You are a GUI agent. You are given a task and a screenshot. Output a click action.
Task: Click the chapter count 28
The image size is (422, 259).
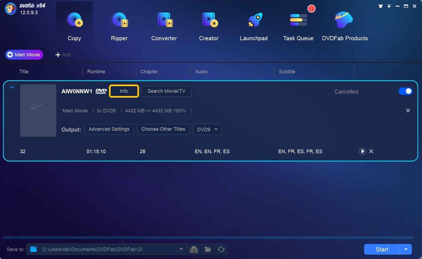coord(143,152)
